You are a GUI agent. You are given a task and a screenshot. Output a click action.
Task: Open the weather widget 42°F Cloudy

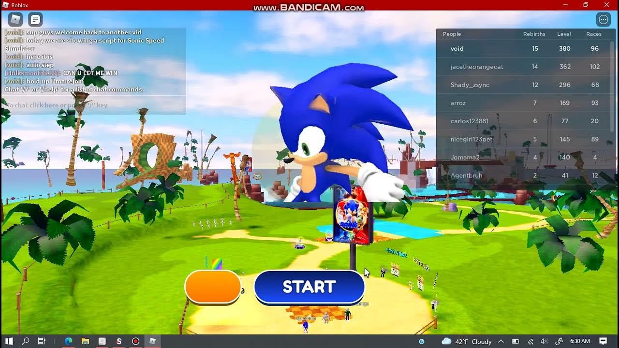click(466, 341)
